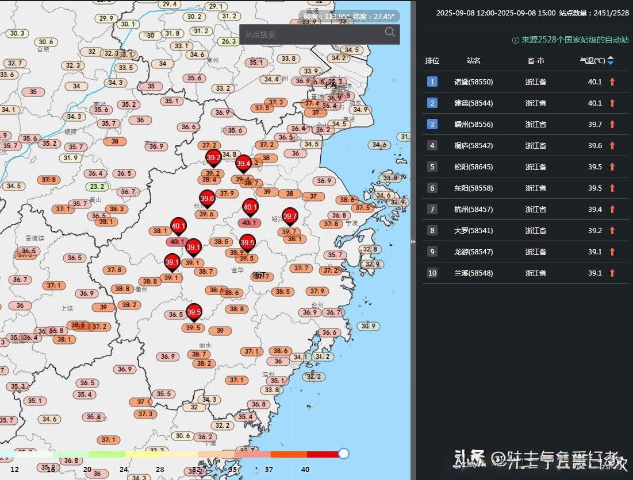Select the 39.5 pin beside the 36.5 label
Screen dimensions: 633x480
pyautogui.click(x=194, y=313)
